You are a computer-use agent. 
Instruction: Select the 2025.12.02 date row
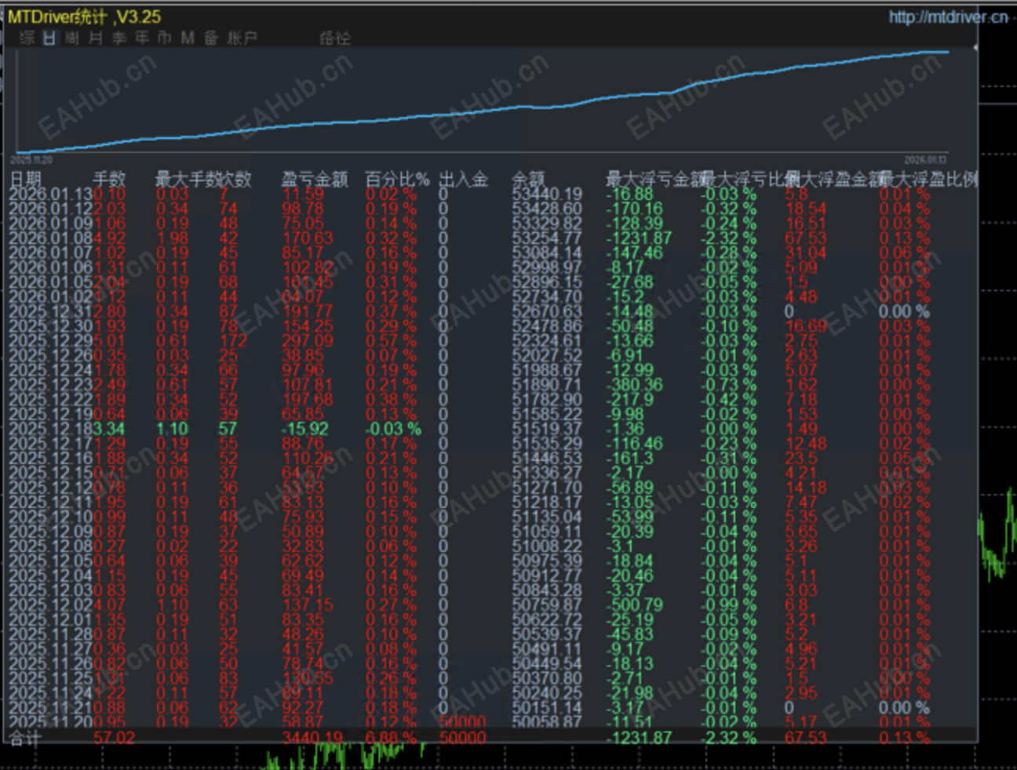(493, 605)
